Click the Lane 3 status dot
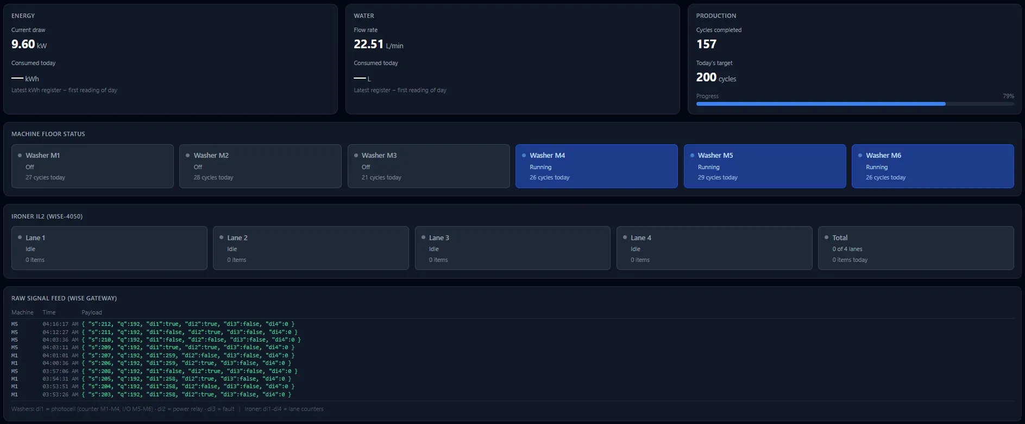1025x424 pixels. point(423,237)
